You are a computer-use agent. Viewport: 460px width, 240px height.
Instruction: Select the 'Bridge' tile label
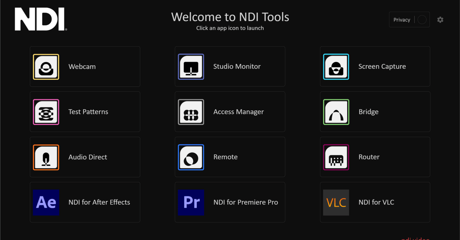tap(368, 112)
